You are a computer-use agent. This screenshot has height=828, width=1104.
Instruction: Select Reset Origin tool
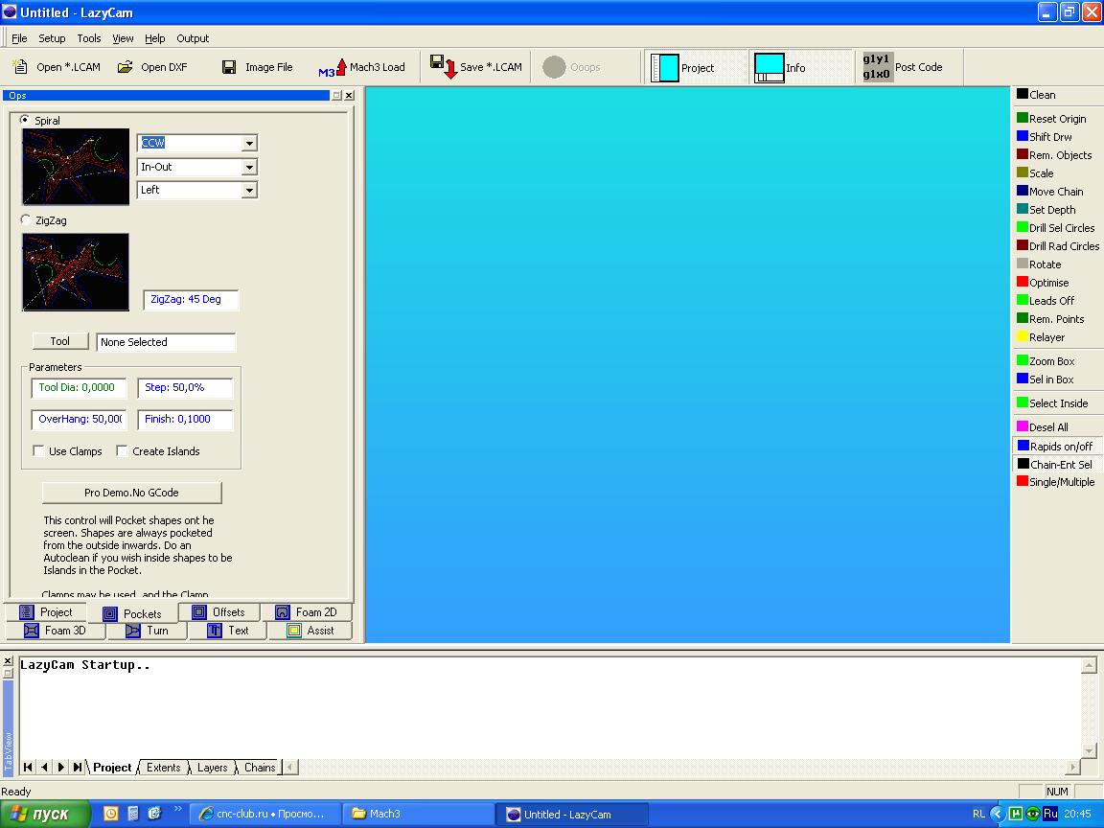[x=1051, y=118]
